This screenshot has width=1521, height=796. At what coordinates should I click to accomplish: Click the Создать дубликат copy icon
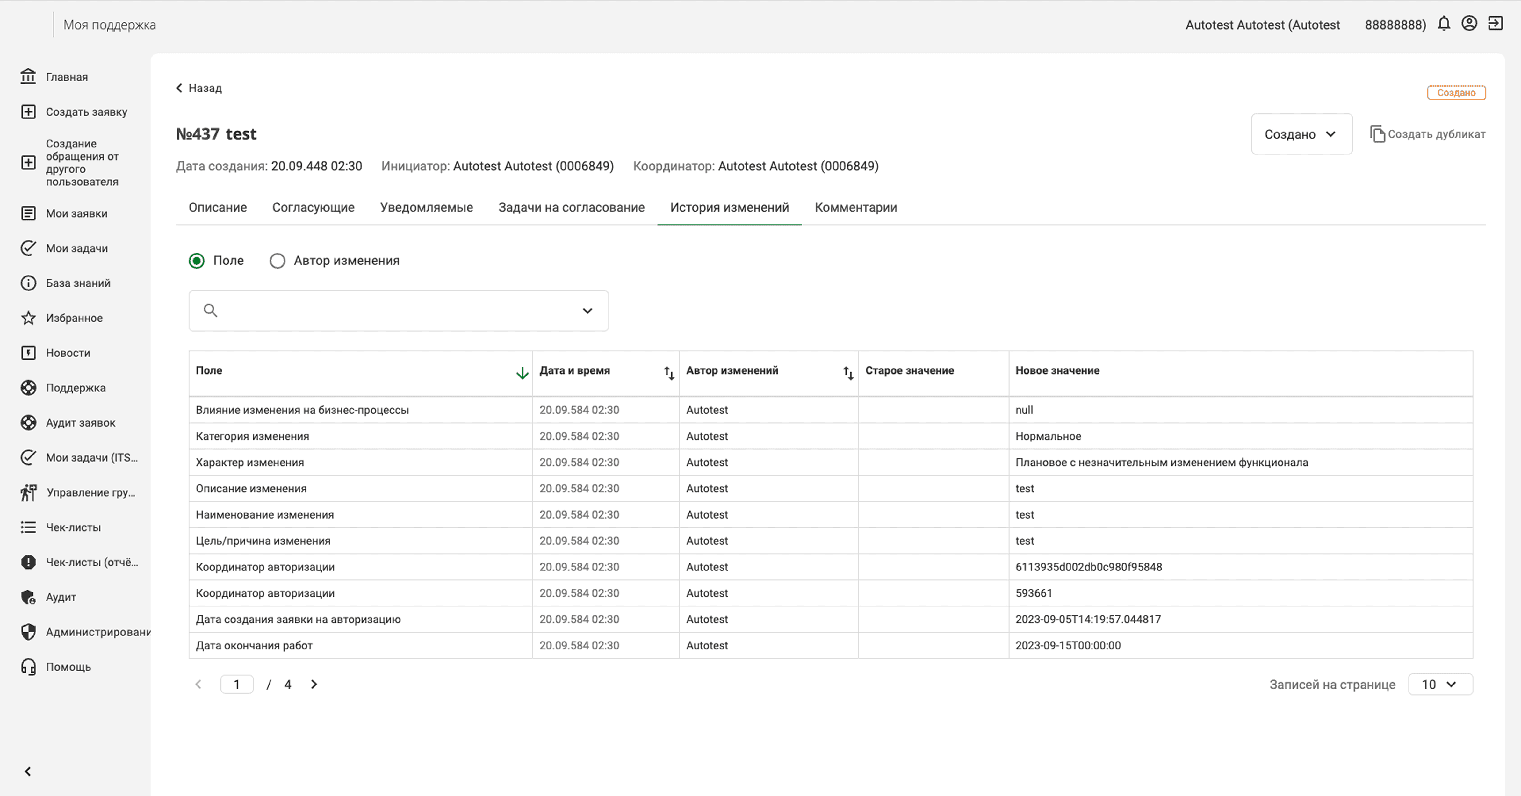click(x=1377, y=134)
